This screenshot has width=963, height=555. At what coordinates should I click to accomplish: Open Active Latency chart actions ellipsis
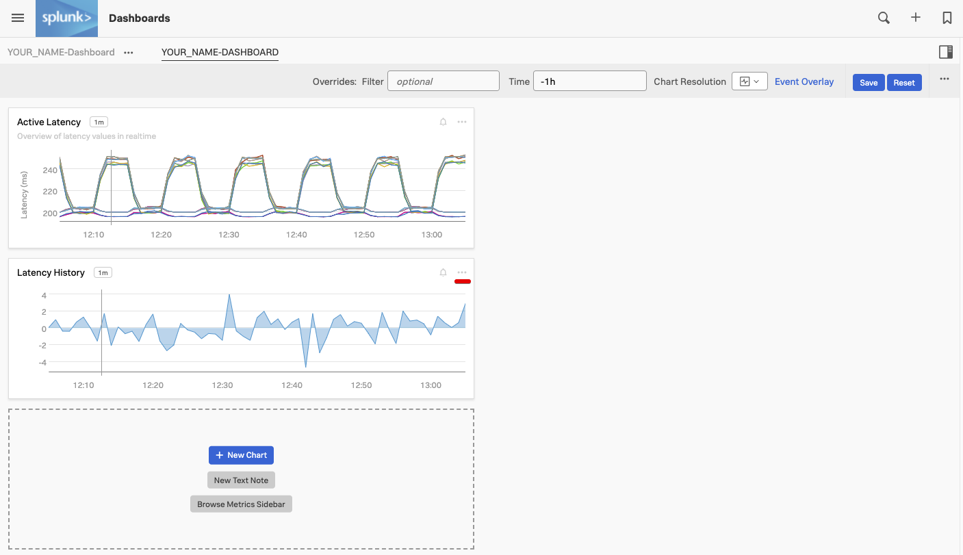(462, 122)
